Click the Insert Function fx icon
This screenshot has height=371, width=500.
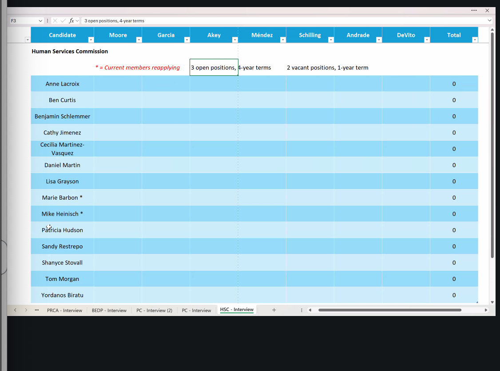pyautogui.click(x=71, y=21)
